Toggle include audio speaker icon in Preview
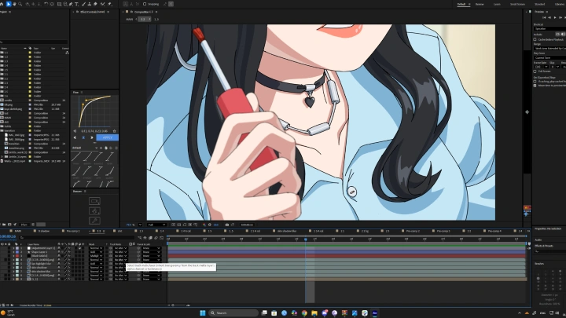566x318 pixels. coord(563,35)
